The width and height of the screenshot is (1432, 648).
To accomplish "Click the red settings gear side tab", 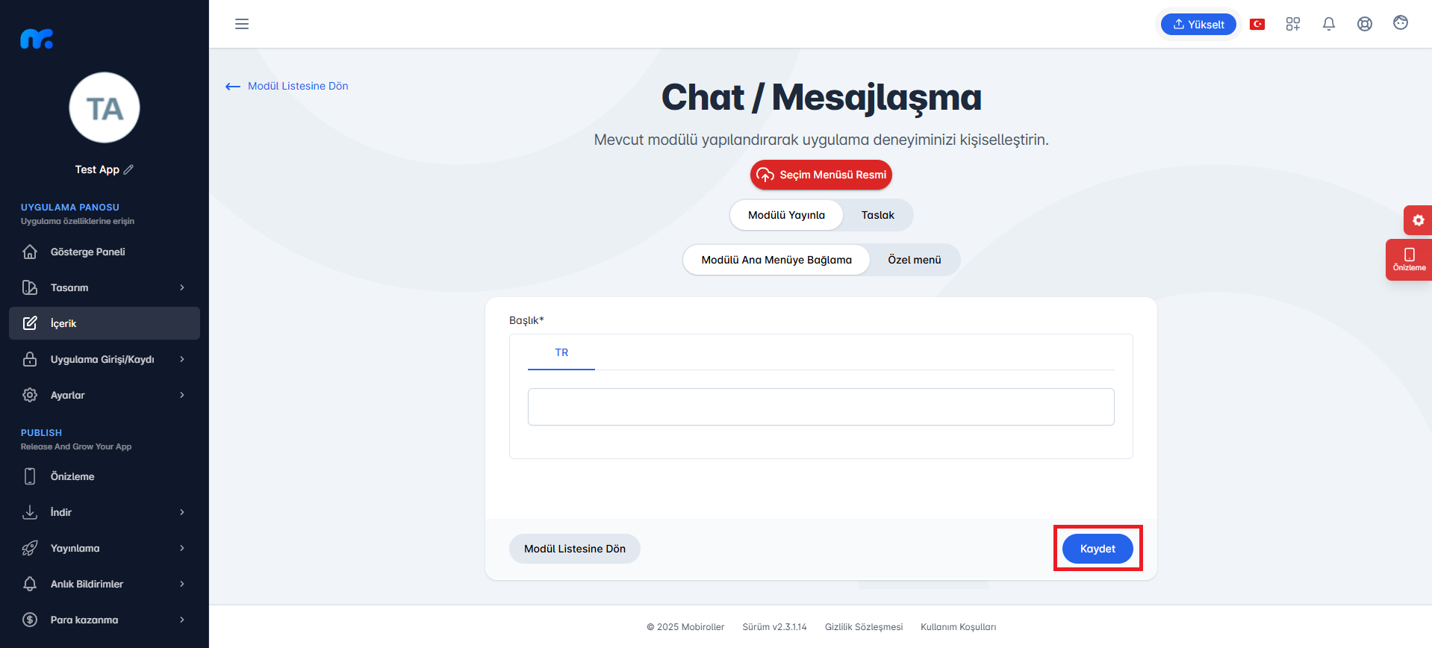I will pyautogui.click(x=1418, y=220).
